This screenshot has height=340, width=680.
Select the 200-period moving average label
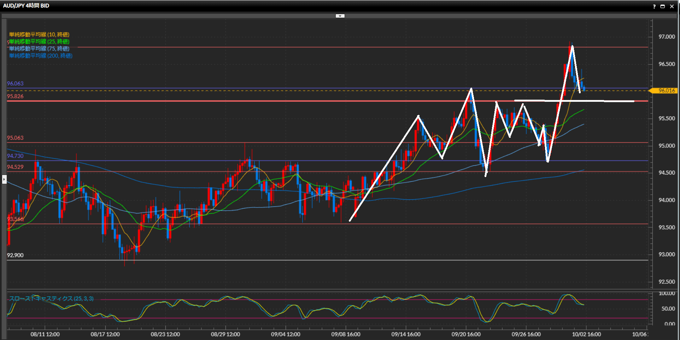point(41,56)
